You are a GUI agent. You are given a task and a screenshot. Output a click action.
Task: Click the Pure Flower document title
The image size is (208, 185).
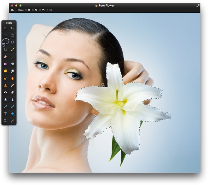106,6
